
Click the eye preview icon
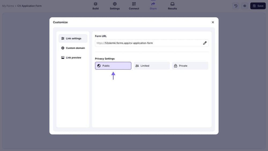(x=245, y=6)
